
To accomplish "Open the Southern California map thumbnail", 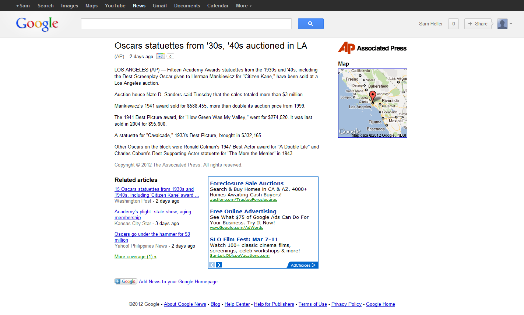I will [373, 103].
